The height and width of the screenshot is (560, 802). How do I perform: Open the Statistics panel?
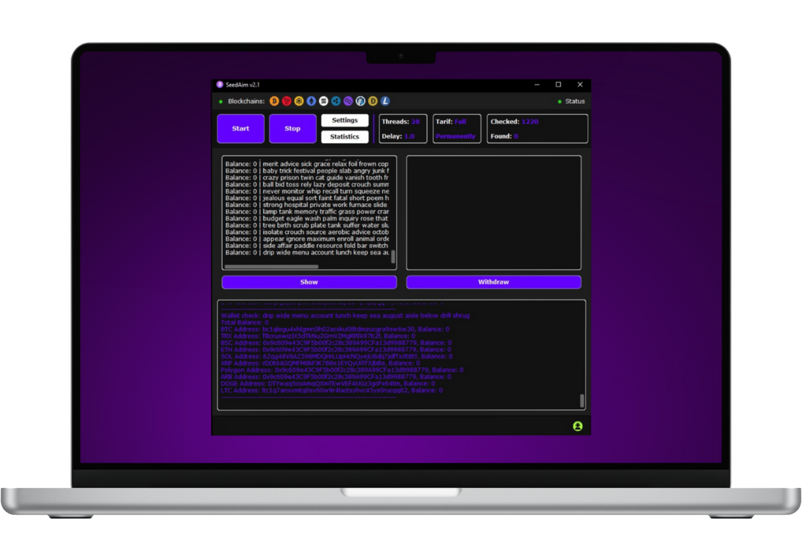pos(345,136)
